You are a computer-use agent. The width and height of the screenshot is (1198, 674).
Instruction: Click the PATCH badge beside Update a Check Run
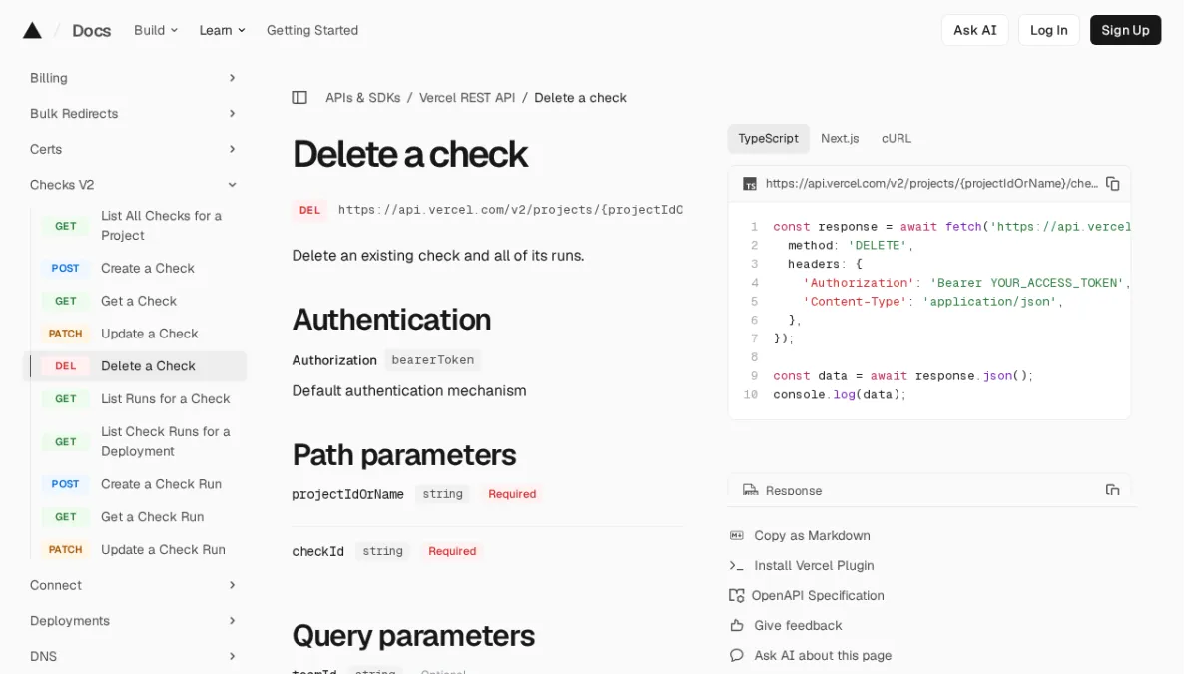click(x=66, y=550)
